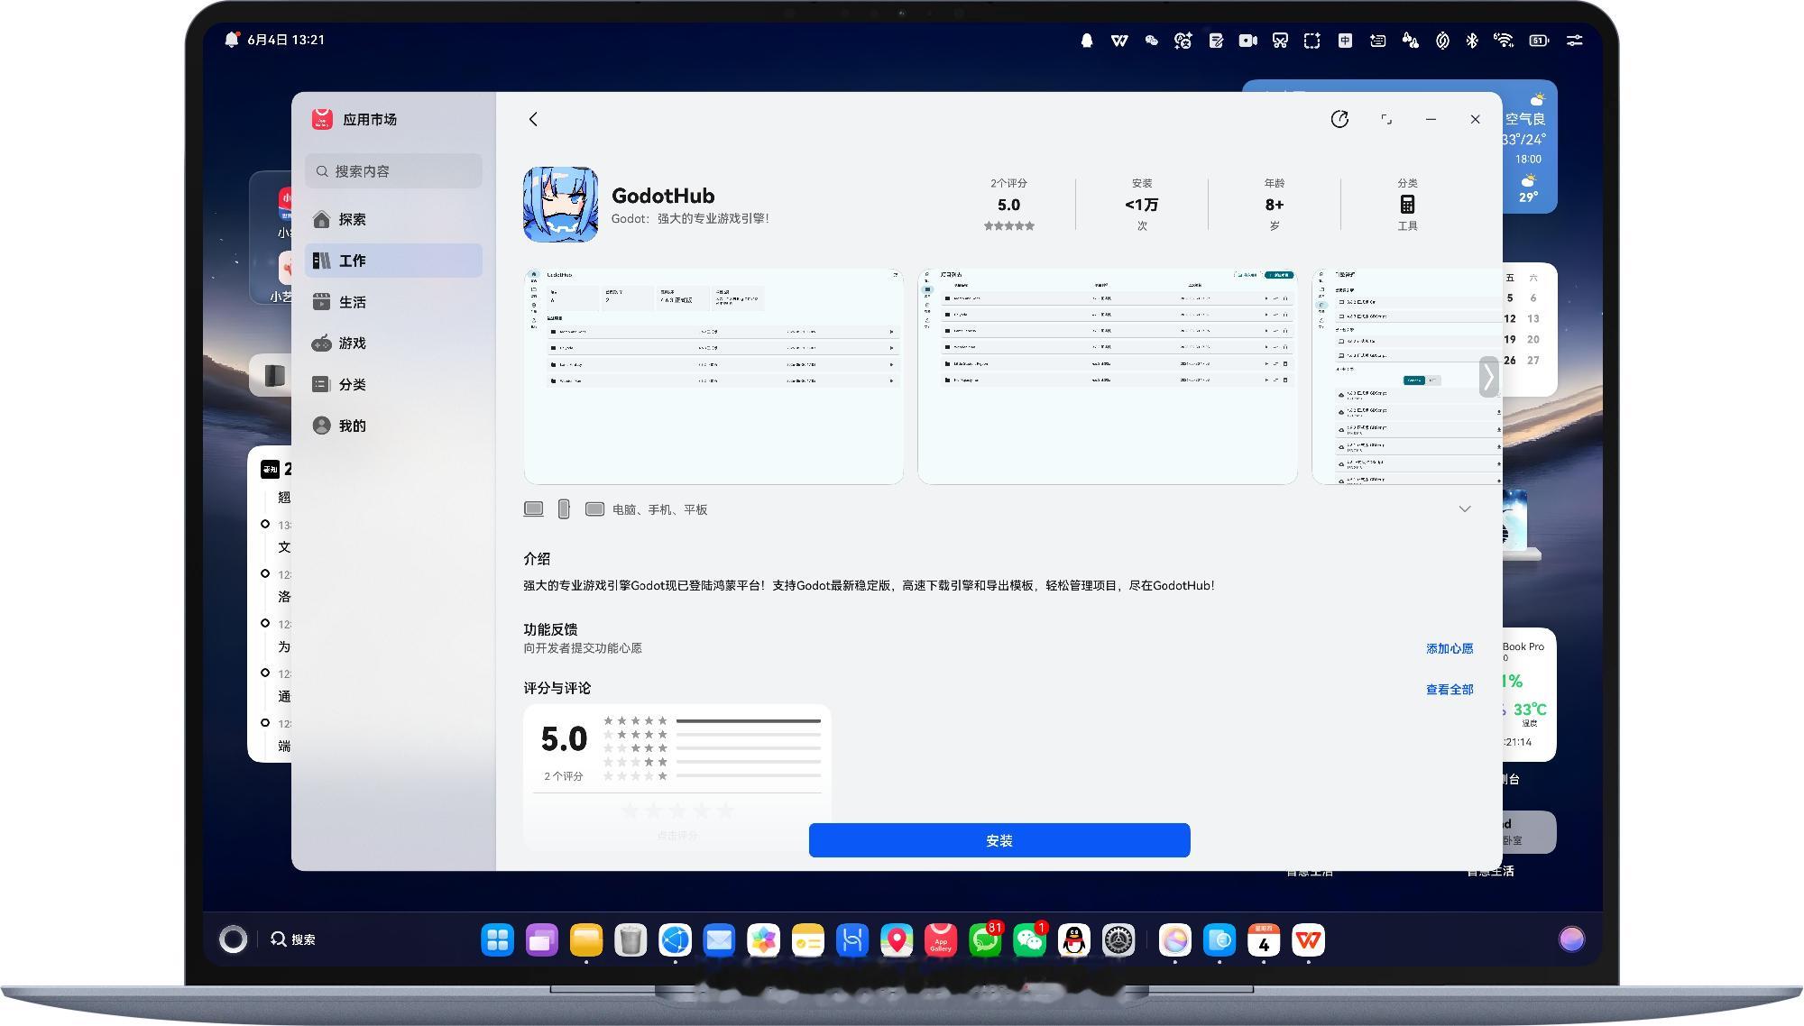Open the 探索 section in sidebar
This screenshot has height=1026, width=1804.
(x=393, y=219)
